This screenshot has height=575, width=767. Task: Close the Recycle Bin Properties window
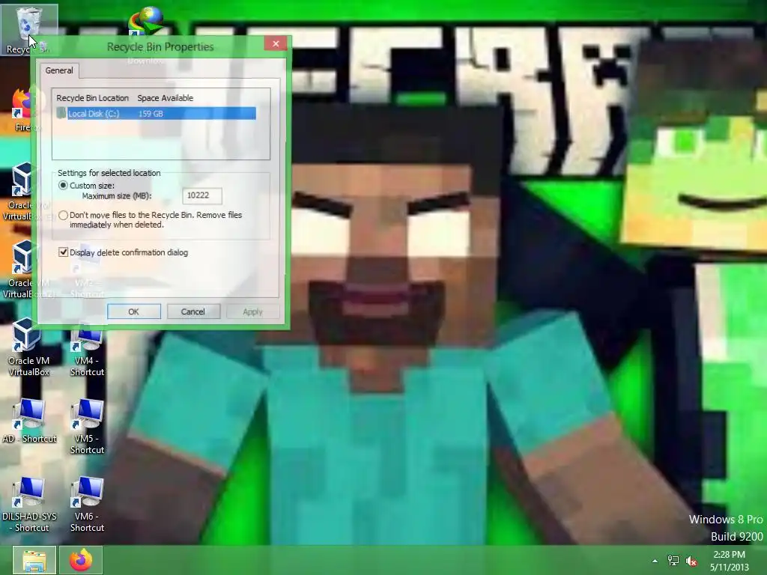coord(276,43)
